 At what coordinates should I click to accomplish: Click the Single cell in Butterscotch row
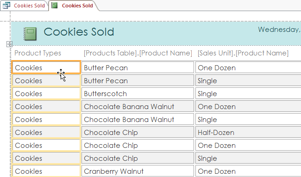(248, 93)
